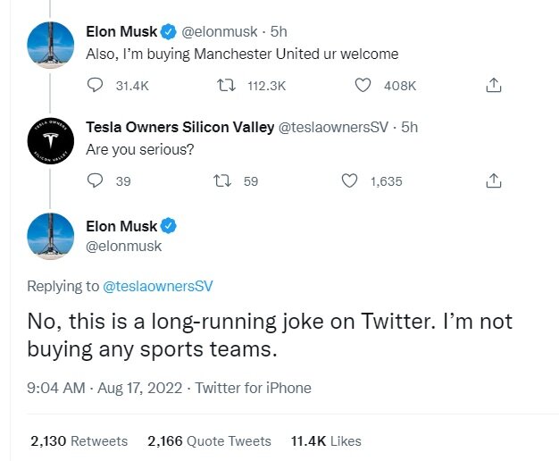The width and height of the screenshot is (559, 461).
Task: Reply to the "Are you serious?" tweet
Action: tap(96, 181)
